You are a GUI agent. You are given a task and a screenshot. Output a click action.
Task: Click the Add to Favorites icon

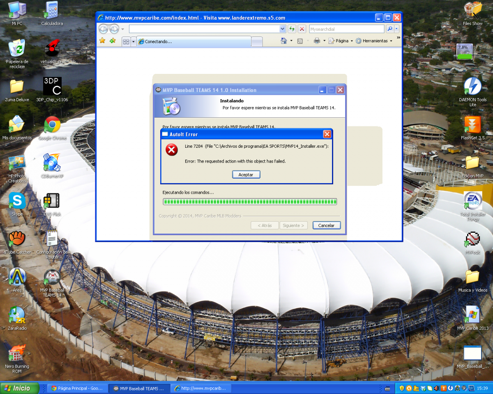pos(112,41)
